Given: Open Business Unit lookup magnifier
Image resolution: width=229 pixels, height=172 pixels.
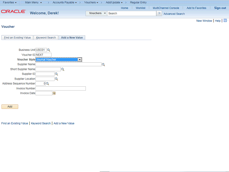Looking at the screenshot, I should point(49,50).
